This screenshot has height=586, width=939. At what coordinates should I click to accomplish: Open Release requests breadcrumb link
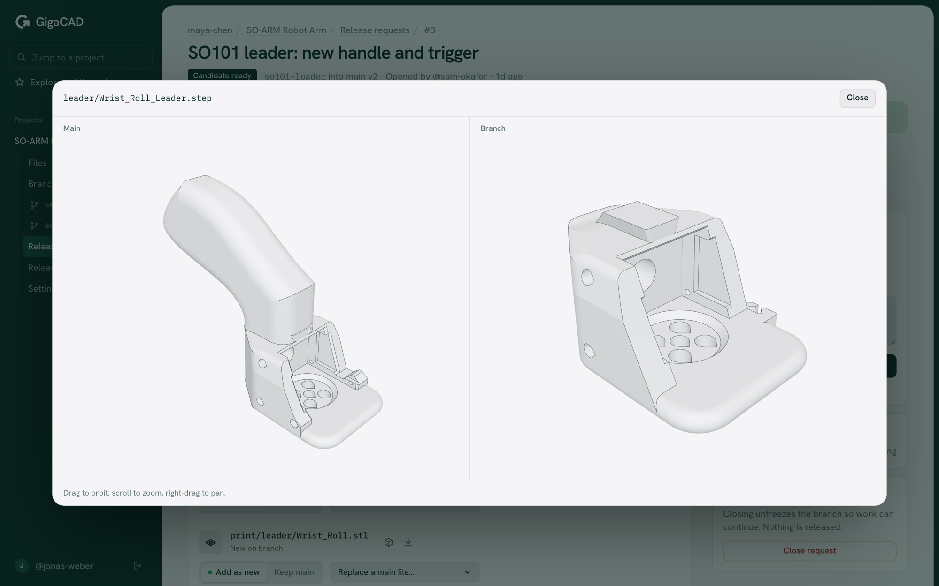point(375,30)
